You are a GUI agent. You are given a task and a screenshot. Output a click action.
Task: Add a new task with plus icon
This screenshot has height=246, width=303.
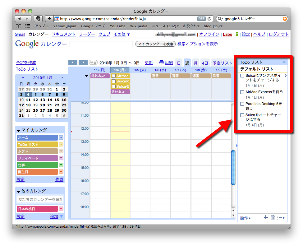coord(266,217)
